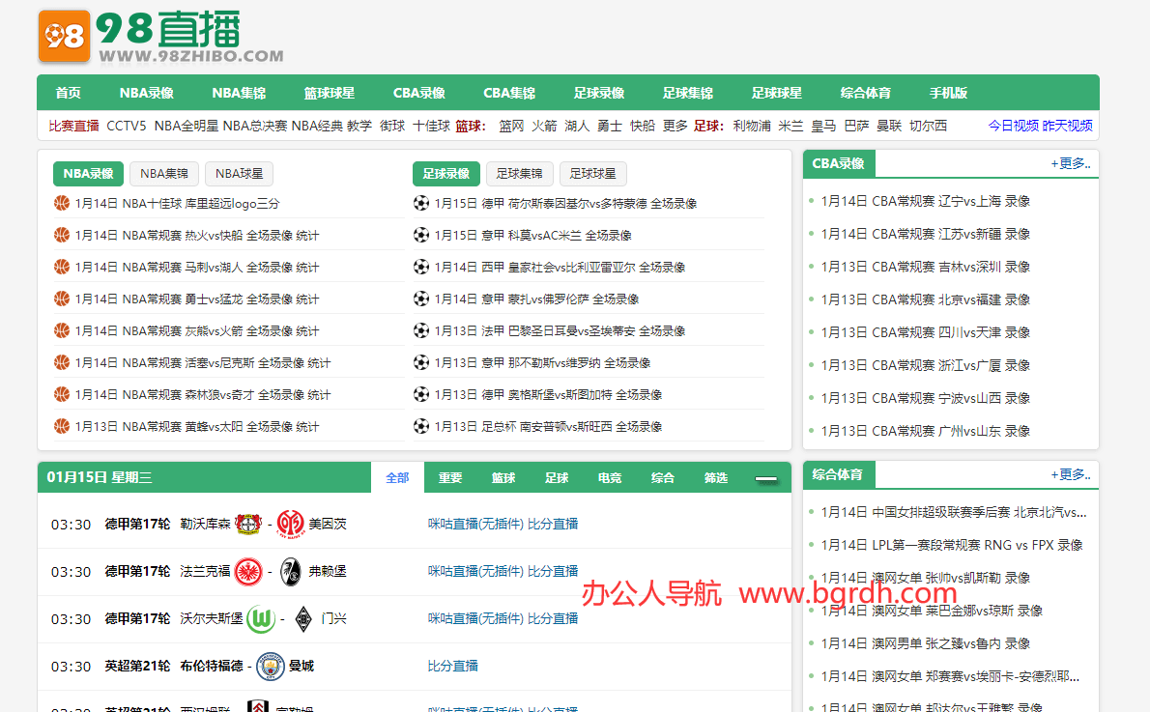
Task: Open 咪咕直播(无插件) for 勒沃库森 match
Action: (x=476, y=524)
